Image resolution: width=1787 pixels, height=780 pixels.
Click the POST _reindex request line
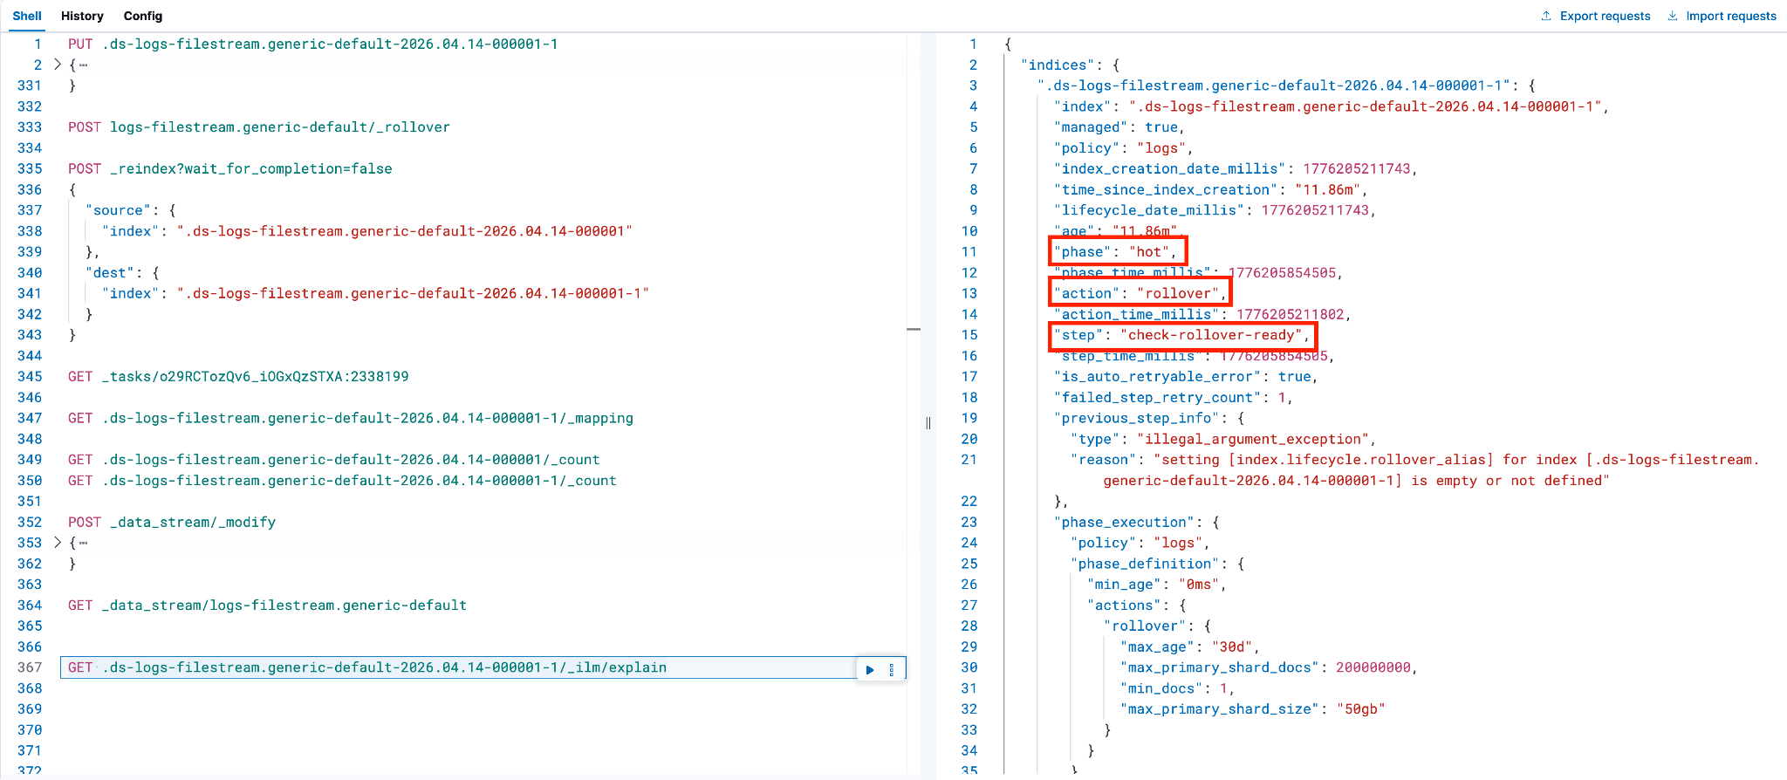(230, 169)
